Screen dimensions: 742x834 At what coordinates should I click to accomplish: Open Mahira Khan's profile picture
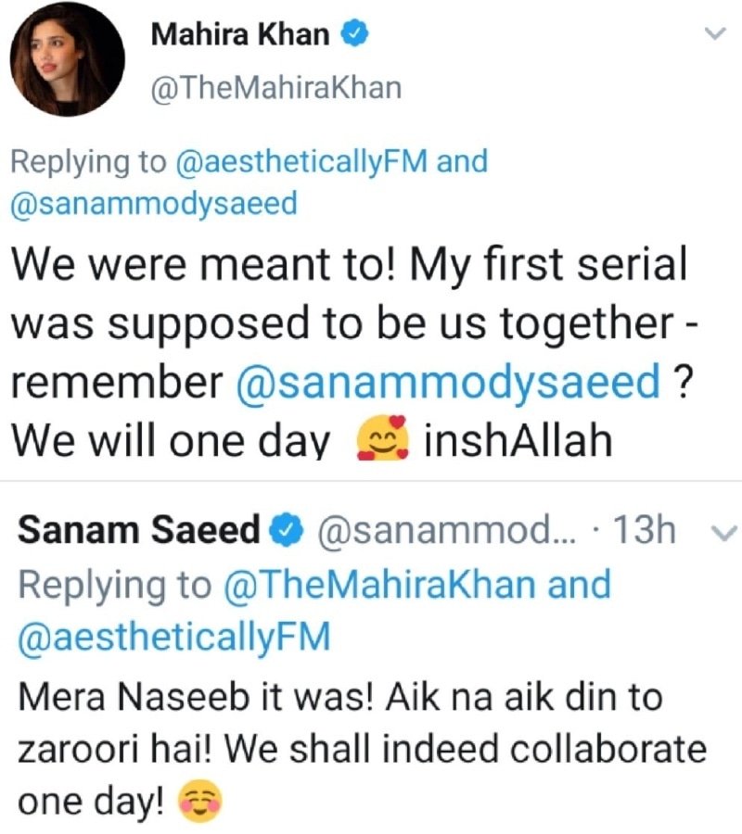point(67,65)
